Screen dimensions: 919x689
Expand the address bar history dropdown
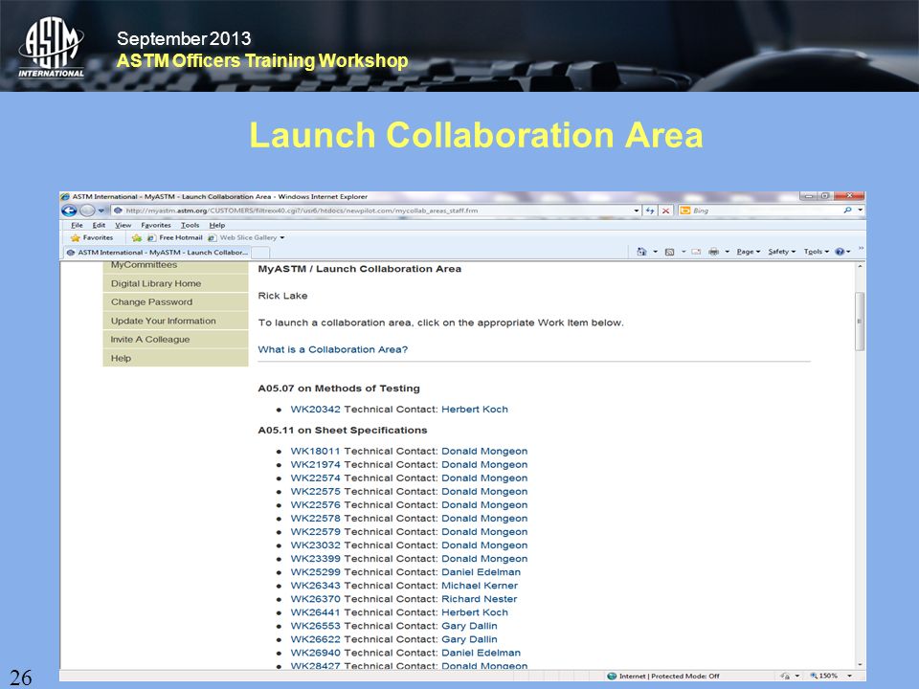point(637,211)
